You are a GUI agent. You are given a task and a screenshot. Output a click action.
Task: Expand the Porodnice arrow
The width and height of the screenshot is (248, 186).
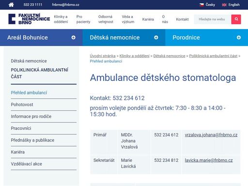(x=239, y=37)
